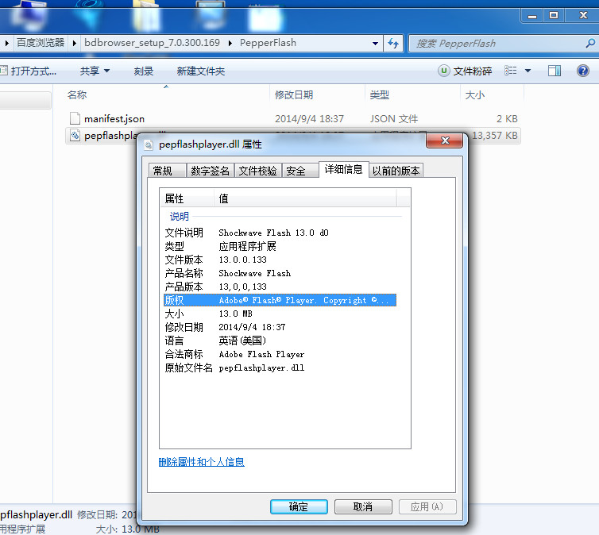Open the 以前的版本 tab
Screen dimensions: 599x535
396,171
